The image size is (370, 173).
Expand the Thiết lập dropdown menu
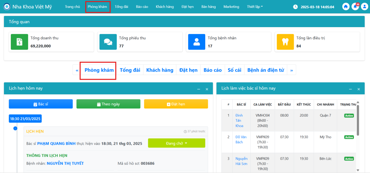click(x=255, y=7)
